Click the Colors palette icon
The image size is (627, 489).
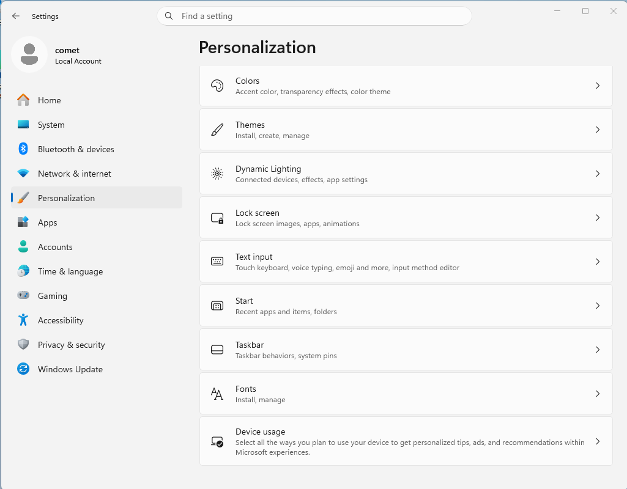[x=217, y=86]
